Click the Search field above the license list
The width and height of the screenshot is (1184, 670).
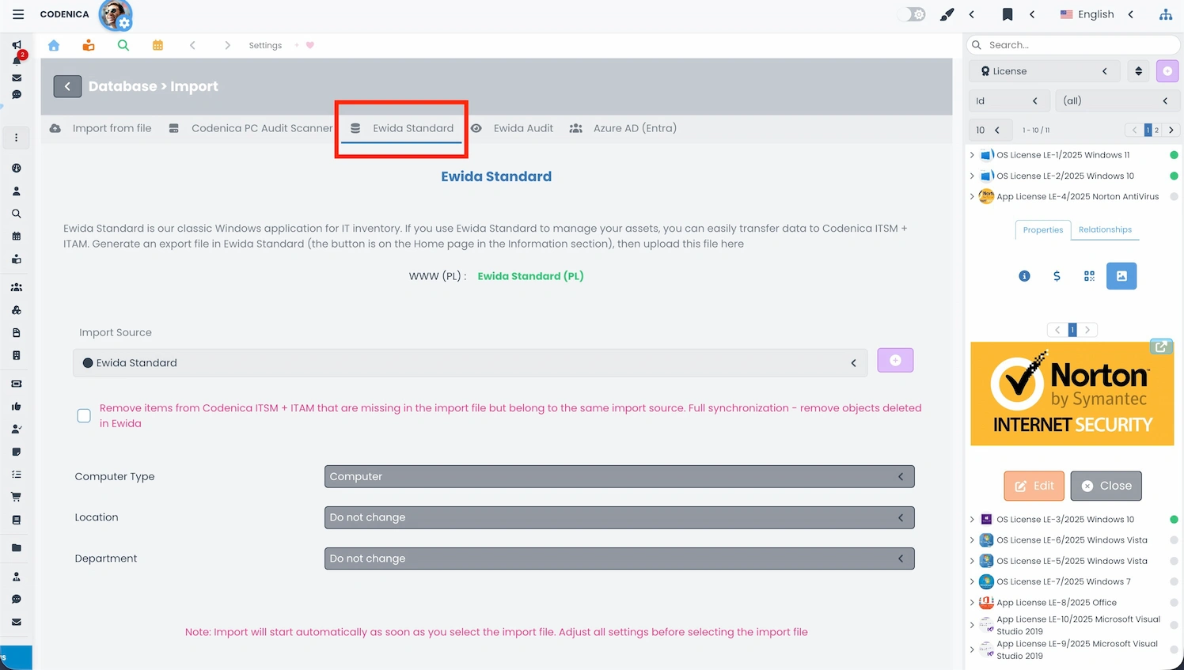tap(1072, 44)
